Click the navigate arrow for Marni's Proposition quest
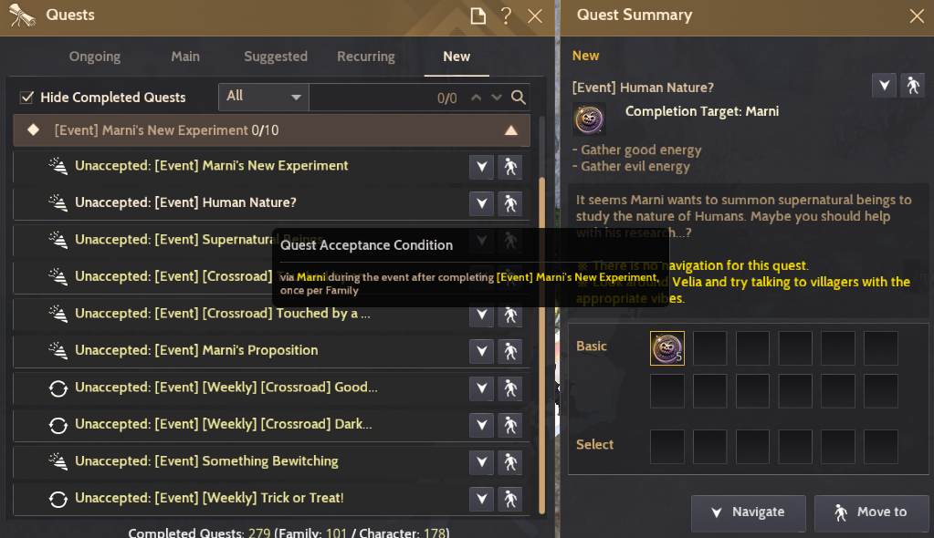This screenshot has width=934, height=538. 481,351
